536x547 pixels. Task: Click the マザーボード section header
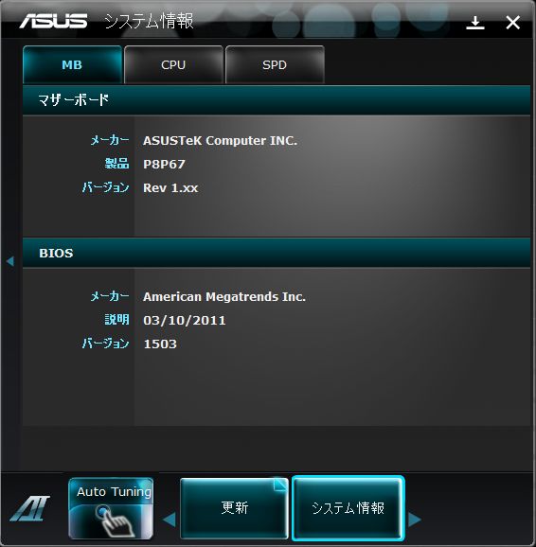[277, 100]
